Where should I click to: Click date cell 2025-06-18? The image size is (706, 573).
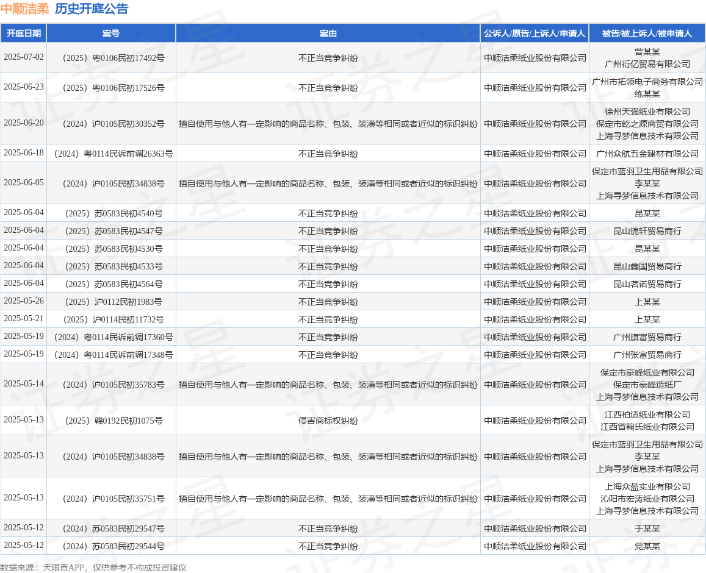(x=23, y=152)
